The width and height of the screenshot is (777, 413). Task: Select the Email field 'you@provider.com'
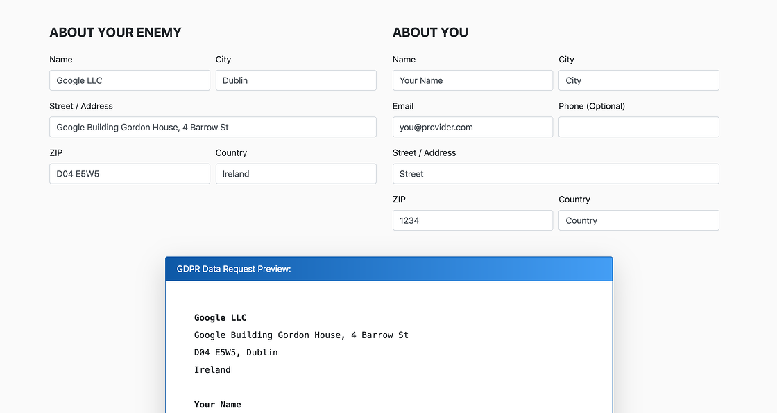coord(472,127)
